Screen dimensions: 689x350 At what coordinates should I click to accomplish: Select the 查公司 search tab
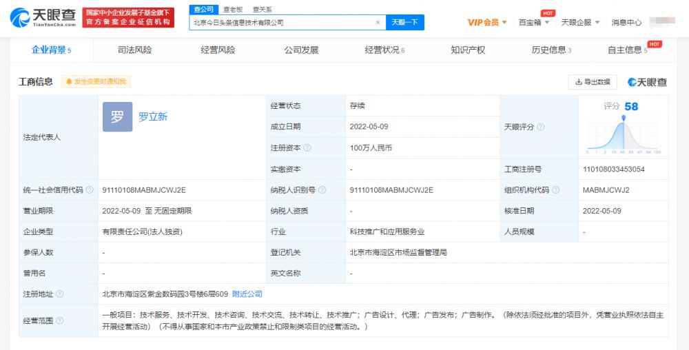tap(204, 9)
